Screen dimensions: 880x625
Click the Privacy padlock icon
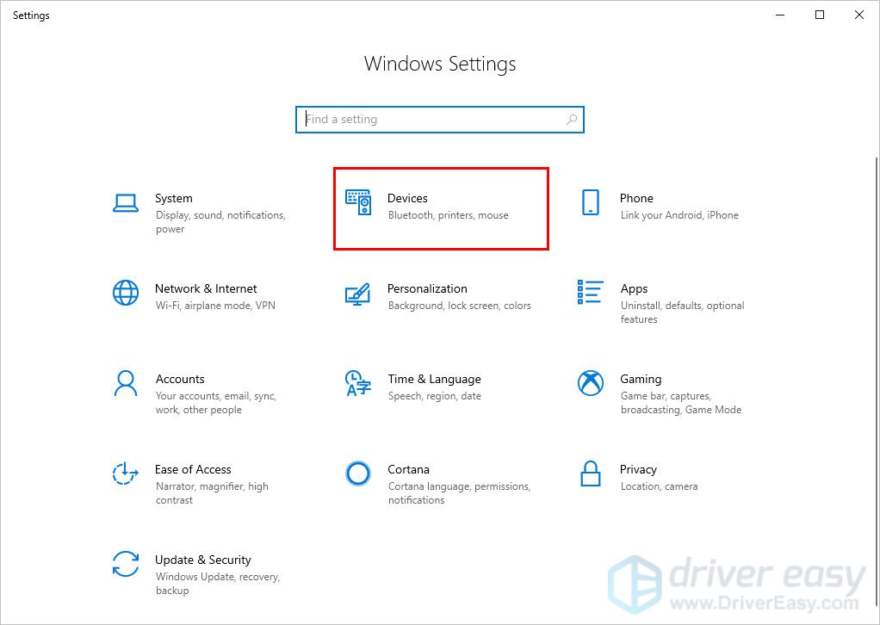[x=590, y=473]
